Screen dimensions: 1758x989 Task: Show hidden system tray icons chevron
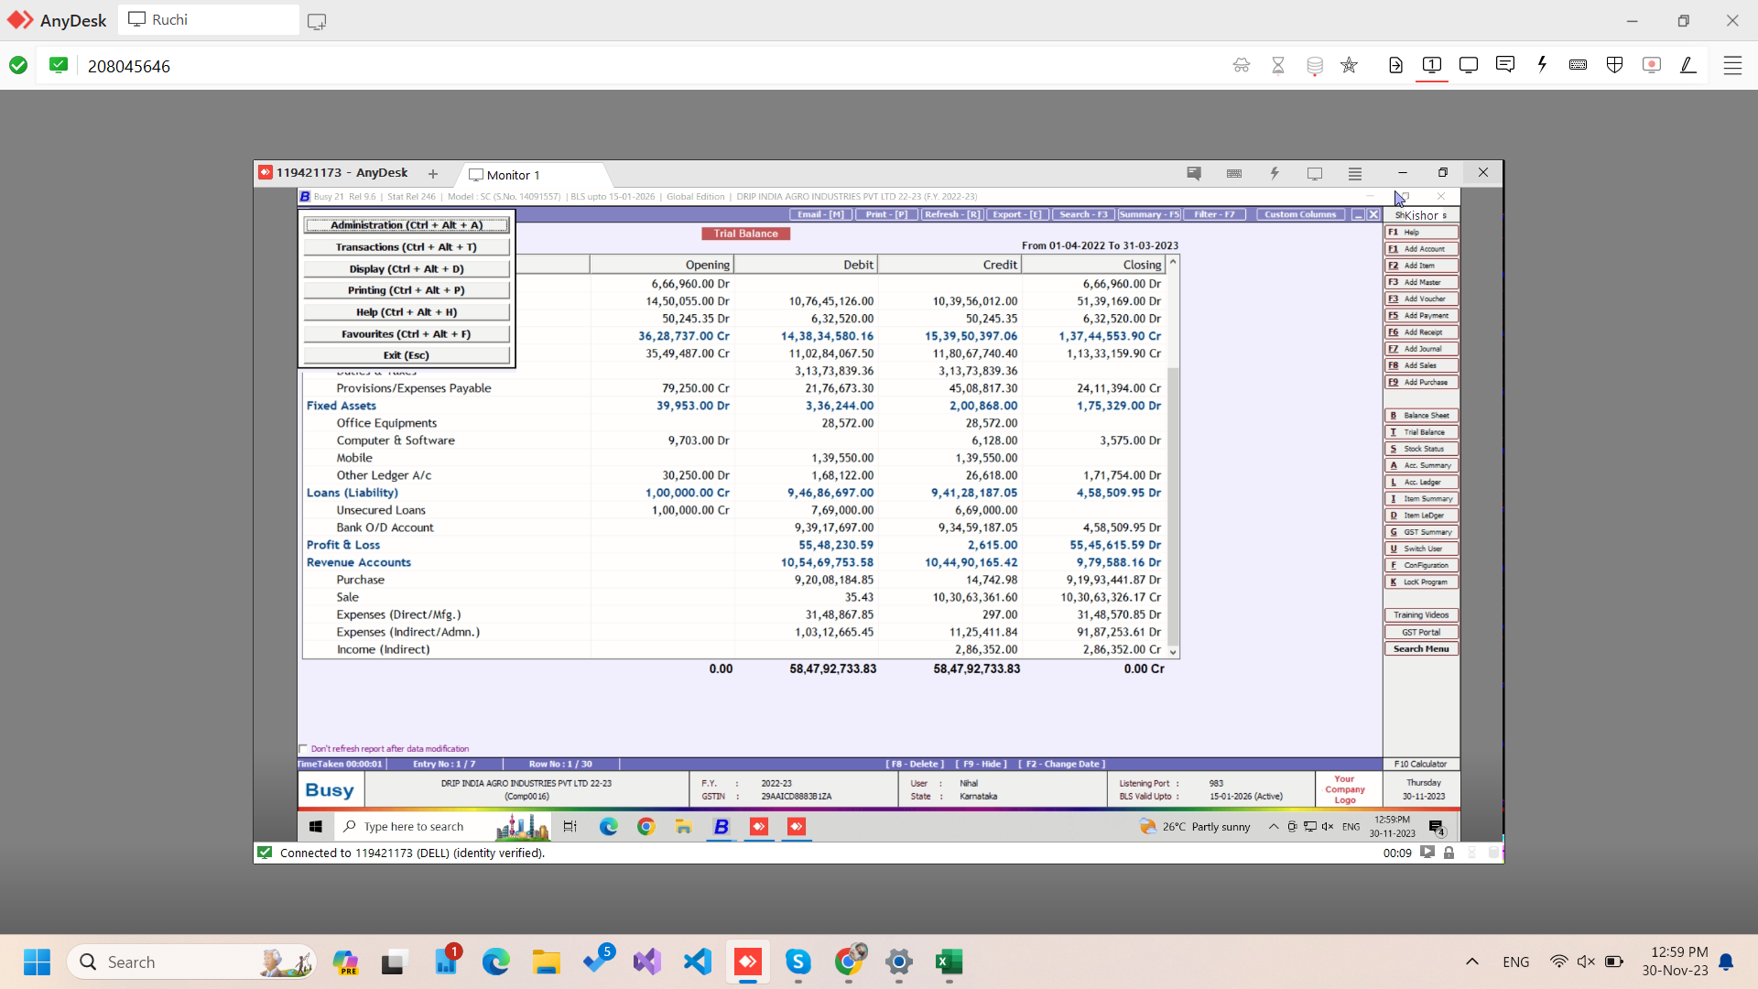(1471, 962)
